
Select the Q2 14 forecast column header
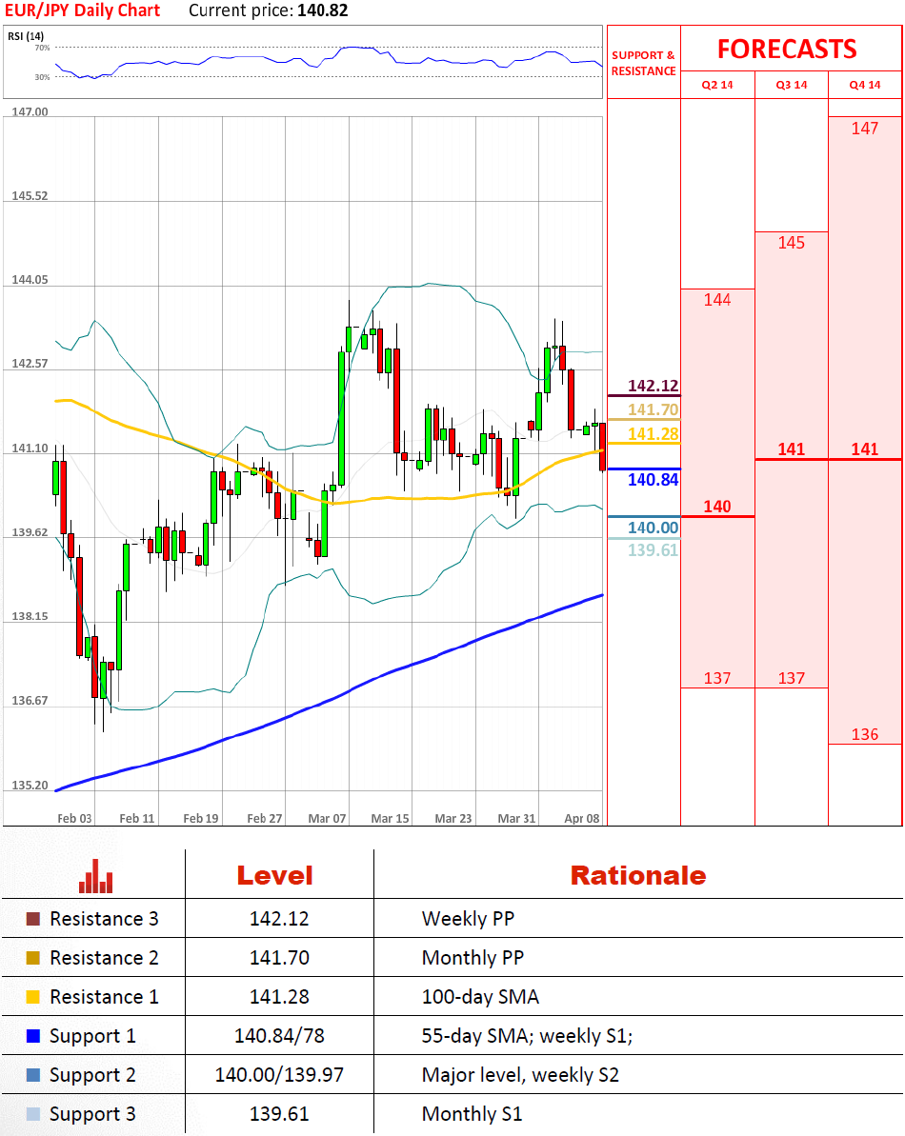[717, 85]
